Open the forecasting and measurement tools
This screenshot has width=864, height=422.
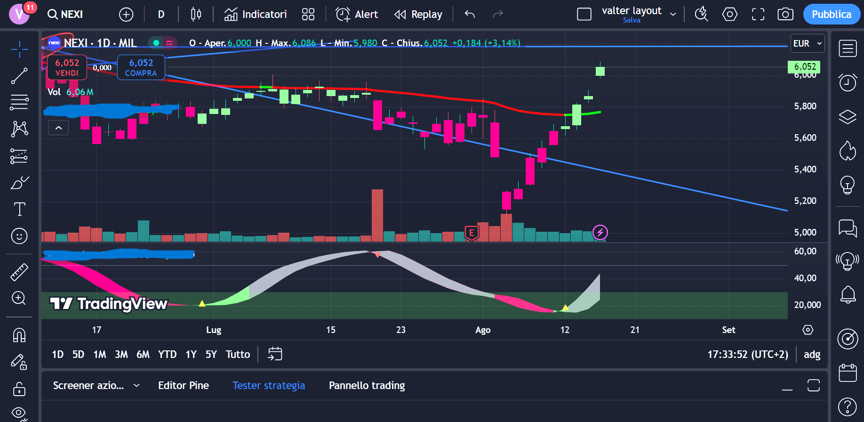tap(19, 156)
